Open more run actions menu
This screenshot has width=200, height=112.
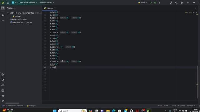point(160,3)
